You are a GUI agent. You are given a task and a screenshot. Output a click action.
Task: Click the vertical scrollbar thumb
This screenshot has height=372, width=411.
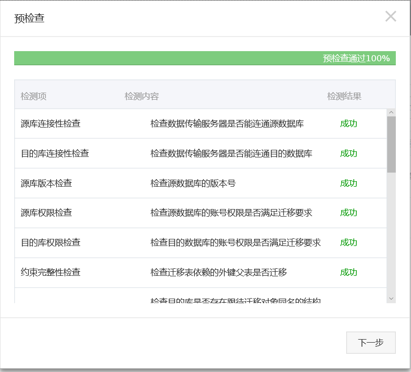[391, 144]
